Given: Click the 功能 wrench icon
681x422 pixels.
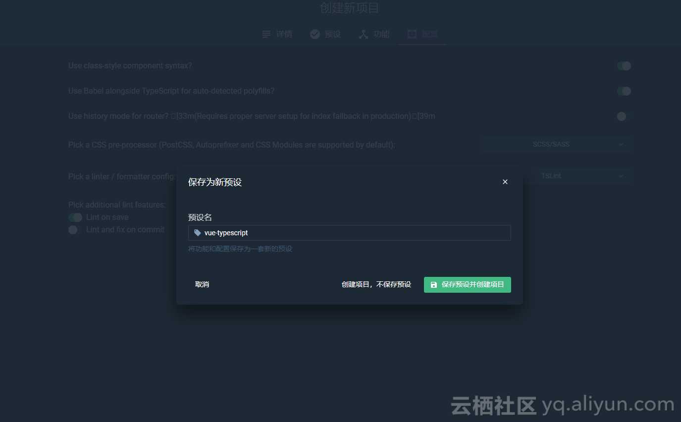Looking at the screenshot, I should 364,34.
